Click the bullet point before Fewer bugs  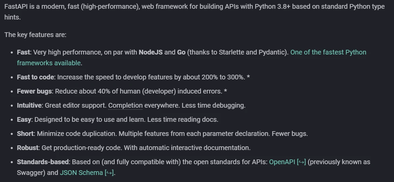(11, 92)
